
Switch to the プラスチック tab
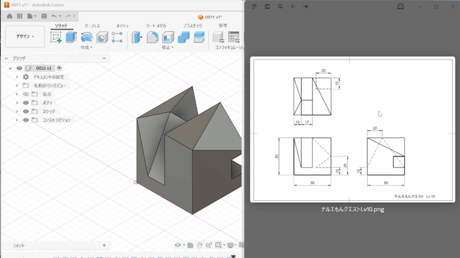click(193, 26)
